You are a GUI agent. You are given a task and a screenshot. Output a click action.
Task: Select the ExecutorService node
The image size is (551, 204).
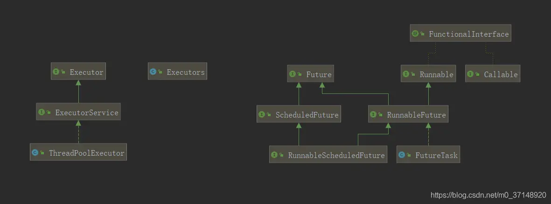coord(78,112)
